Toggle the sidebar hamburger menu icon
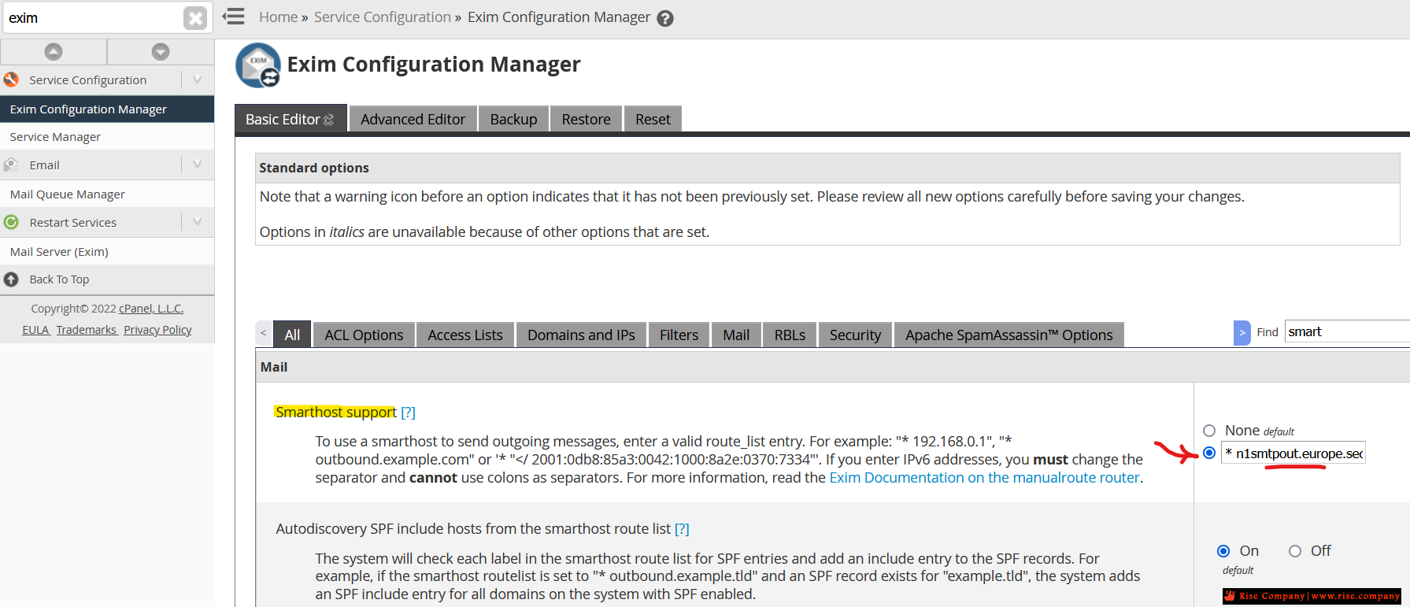1410x607 pixels. coord(234,17)
